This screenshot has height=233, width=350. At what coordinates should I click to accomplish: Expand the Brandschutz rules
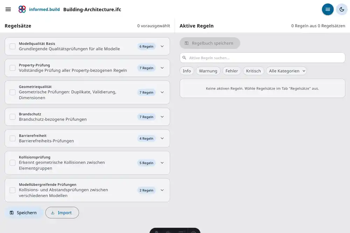point(162,117)
